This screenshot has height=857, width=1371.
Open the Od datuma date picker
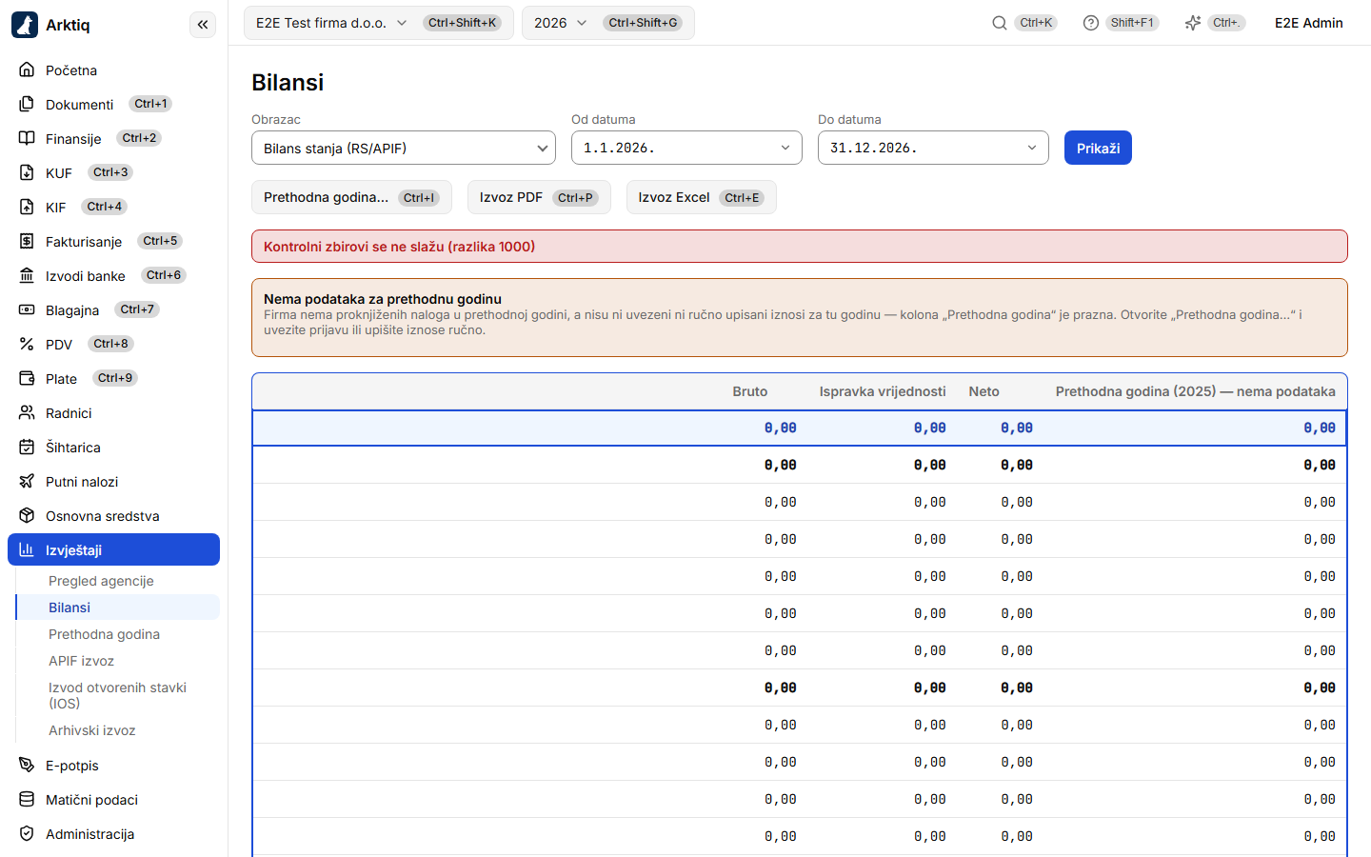686,148
